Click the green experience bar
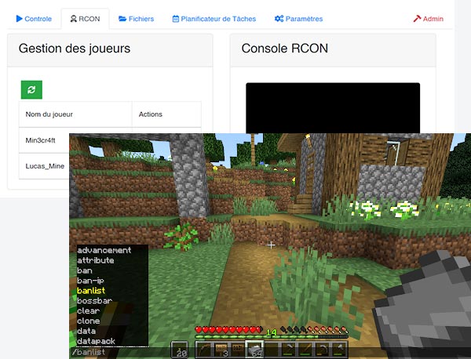This screenshot has width=471, height=359. tap(272, 337)
